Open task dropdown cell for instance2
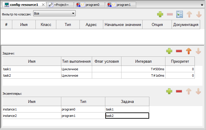Screen dimensions: 206x130 [x=127, y=116]
